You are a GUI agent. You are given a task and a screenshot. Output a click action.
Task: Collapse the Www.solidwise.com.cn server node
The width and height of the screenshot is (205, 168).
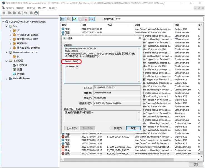click(x=7, y=52)
